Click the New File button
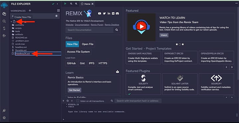The image size is (239, 123). (72, 44)
